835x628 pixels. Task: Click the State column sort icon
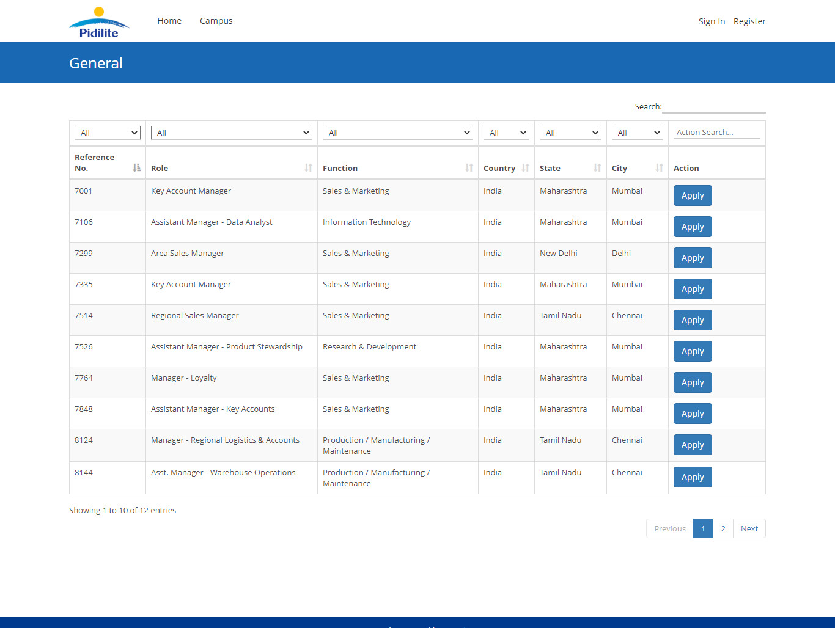(x=597, y=167)
